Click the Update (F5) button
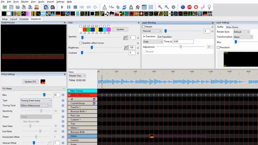 tap(30, 82)
